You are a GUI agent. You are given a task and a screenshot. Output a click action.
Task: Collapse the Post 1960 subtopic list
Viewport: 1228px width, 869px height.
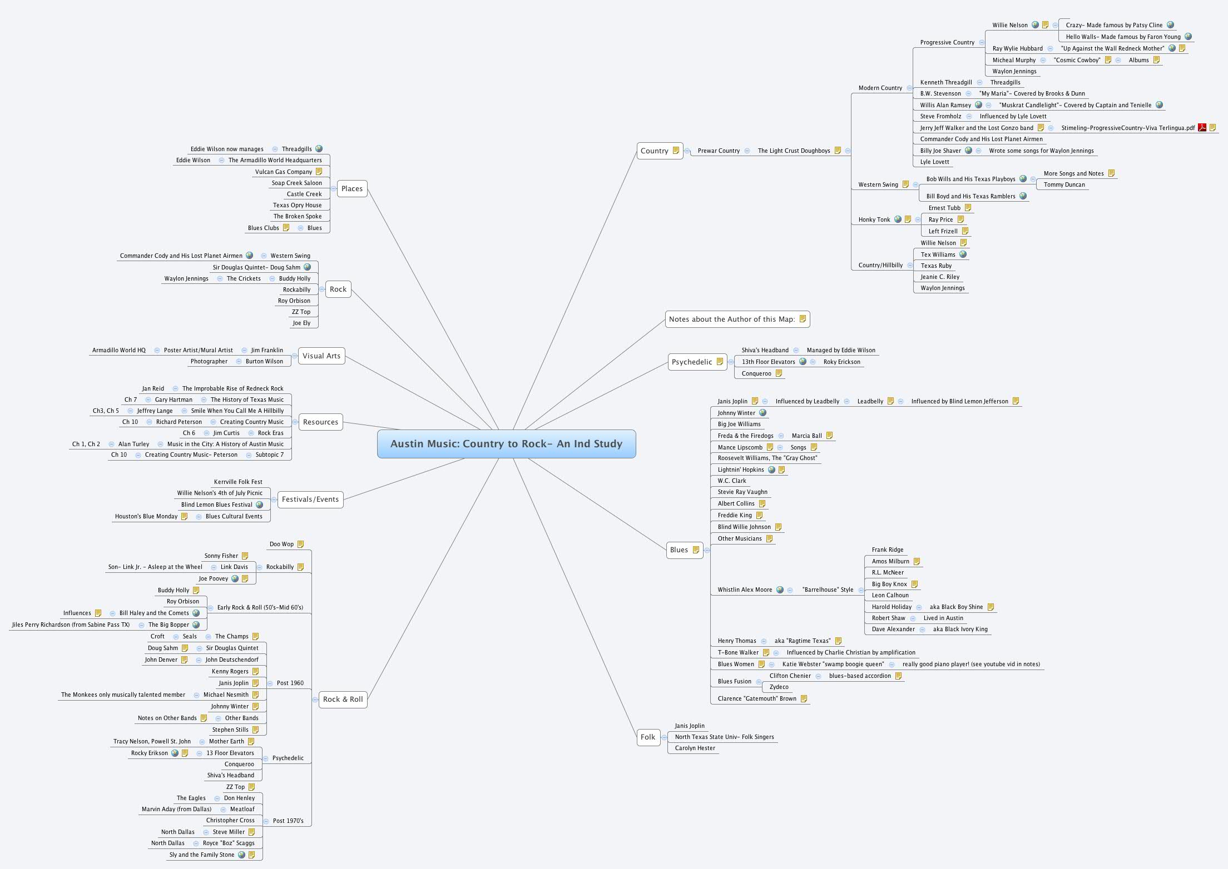pyautogui.click(x=270, y=683)
